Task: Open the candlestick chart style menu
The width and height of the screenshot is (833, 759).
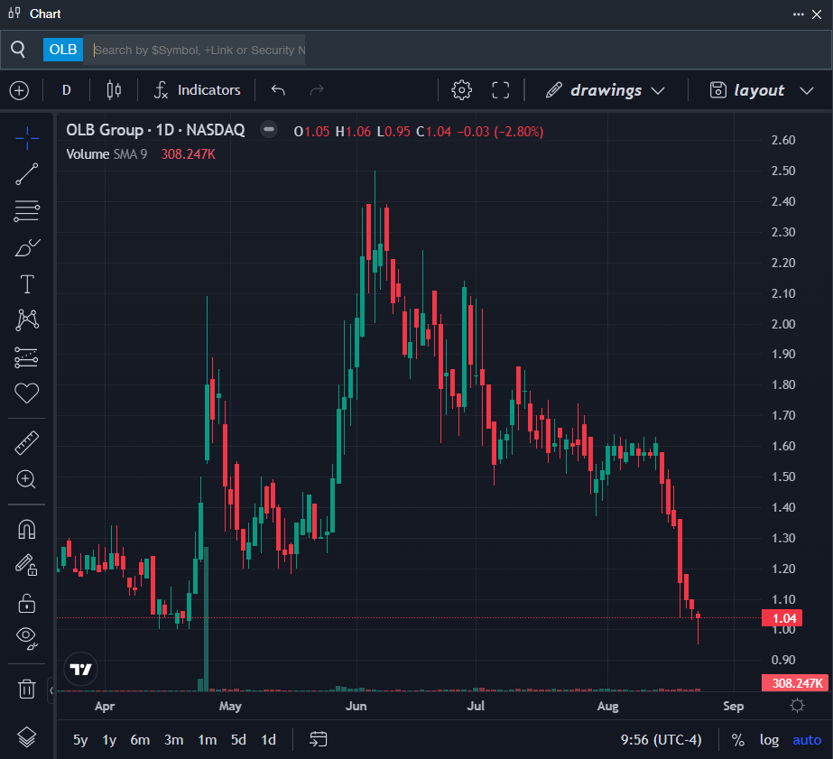Action: click(x=114, y=90)
